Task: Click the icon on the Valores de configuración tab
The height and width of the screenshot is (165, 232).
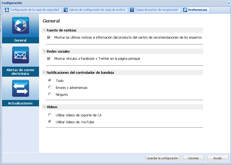Action: click(65, 10)
